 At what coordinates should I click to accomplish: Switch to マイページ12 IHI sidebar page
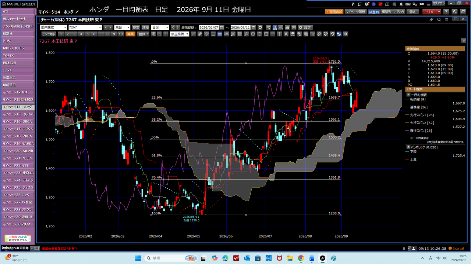point(18,92)
